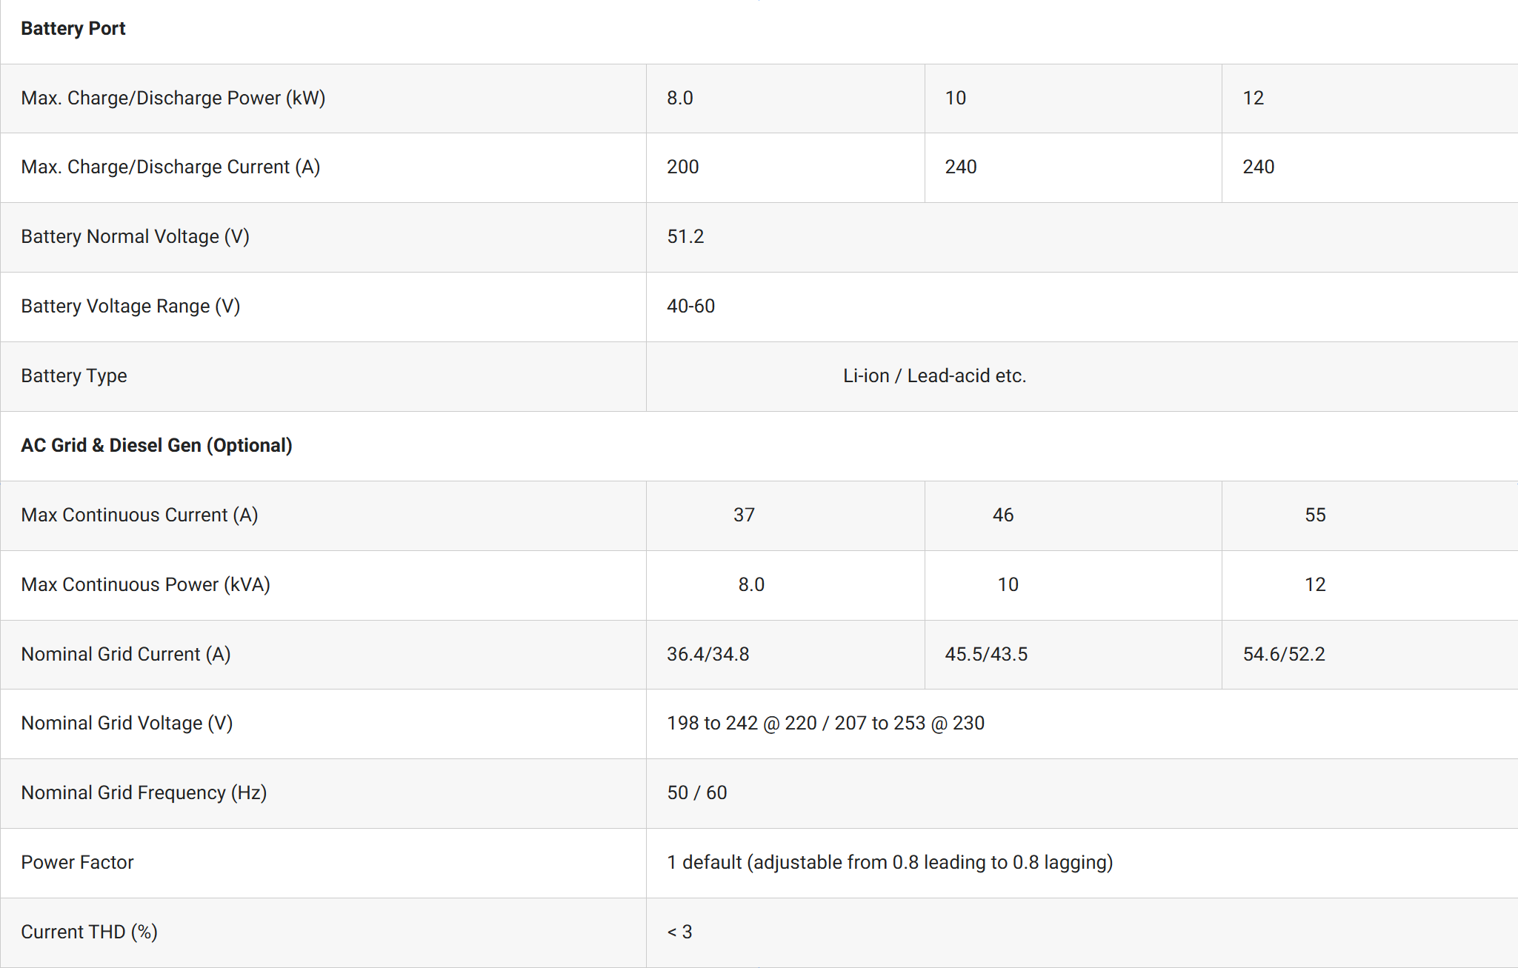Click the power factor "1 default" description
The image size is (1518, 968).
[x=889, y=863]
